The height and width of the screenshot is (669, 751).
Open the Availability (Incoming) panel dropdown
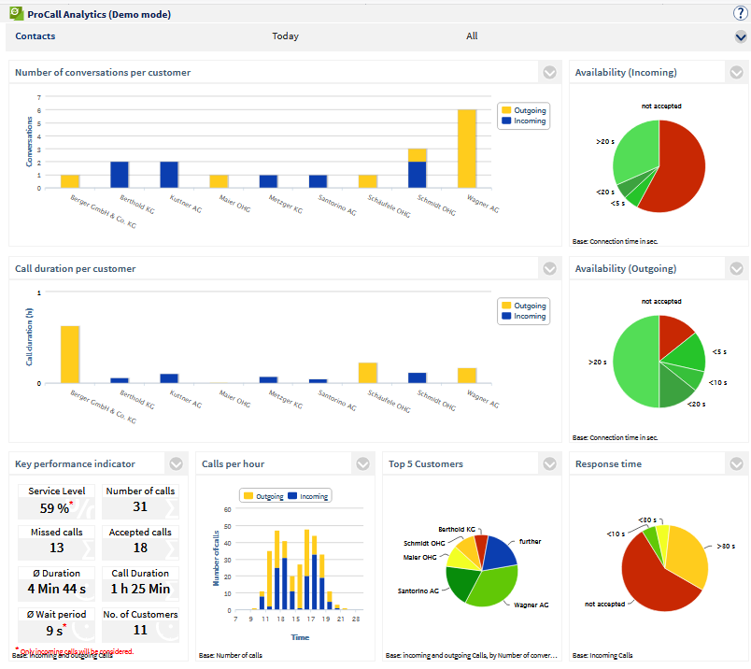[x=736, y=72]
